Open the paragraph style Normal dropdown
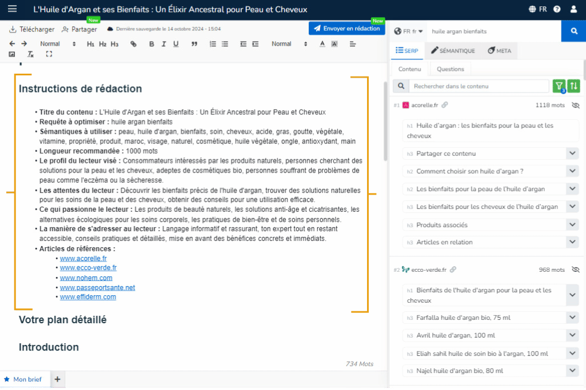 [58, 44]
